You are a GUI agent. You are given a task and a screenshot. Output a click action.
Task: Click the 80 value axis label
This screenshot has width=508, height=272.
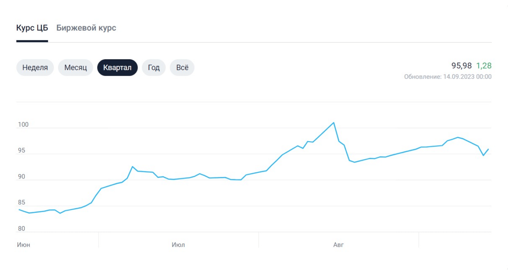(x=22, y=229)
